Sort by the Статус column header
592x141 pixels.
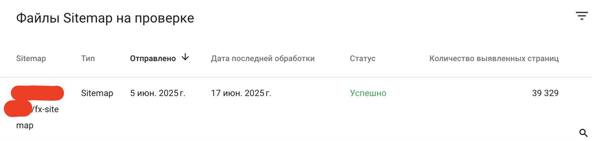(362, 58)
